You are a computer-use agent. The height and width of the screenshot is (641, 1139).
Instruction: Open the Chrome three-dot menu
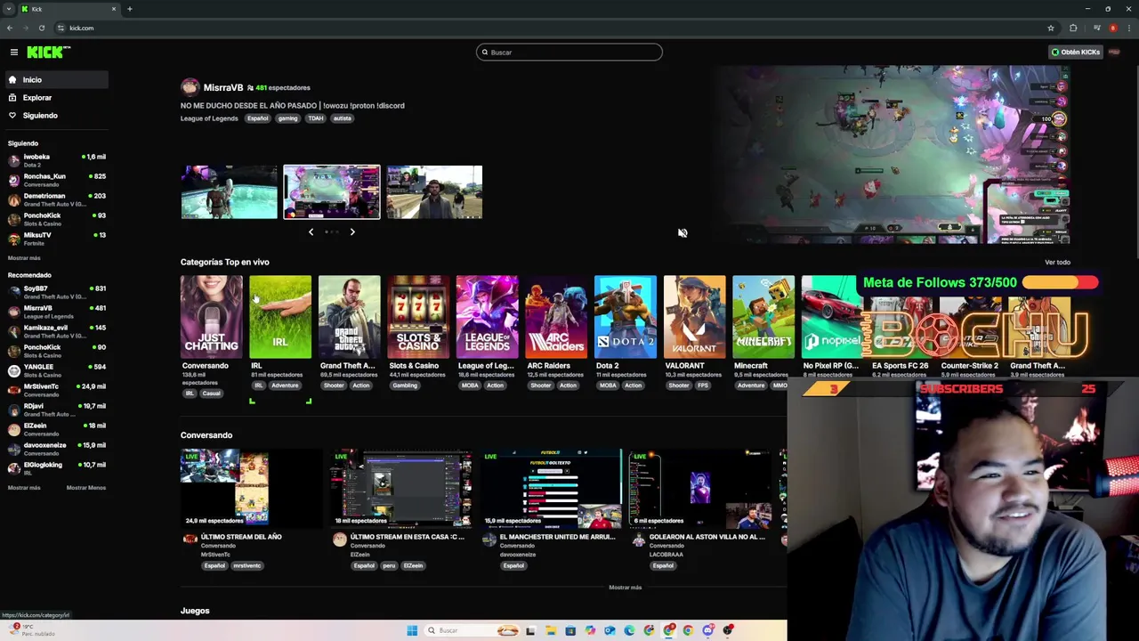(1129, 28)
